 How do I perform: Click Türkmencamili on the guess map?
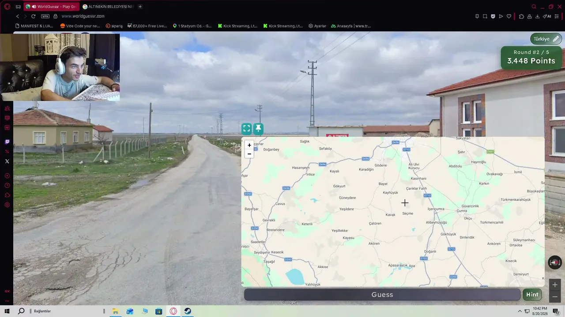(492, 222)
